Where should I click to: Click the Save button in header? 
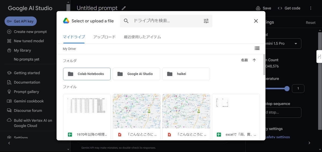point(264,8)
